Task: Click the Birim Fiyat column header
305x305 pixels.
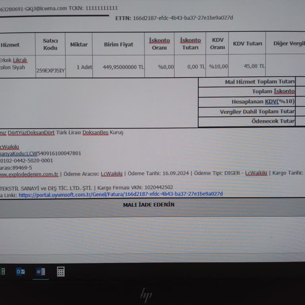Action: [x=118, y=44]
